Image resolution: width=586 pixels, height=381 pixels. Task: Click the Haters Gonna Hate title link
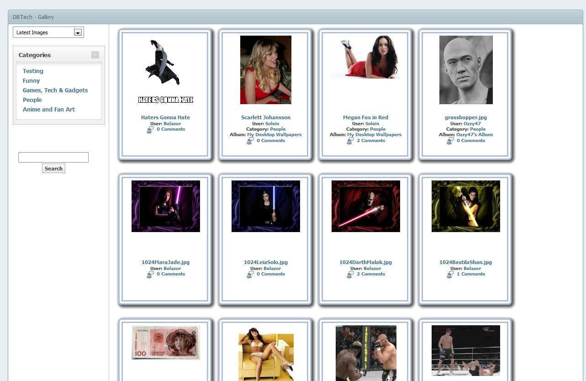coord(165,117)
